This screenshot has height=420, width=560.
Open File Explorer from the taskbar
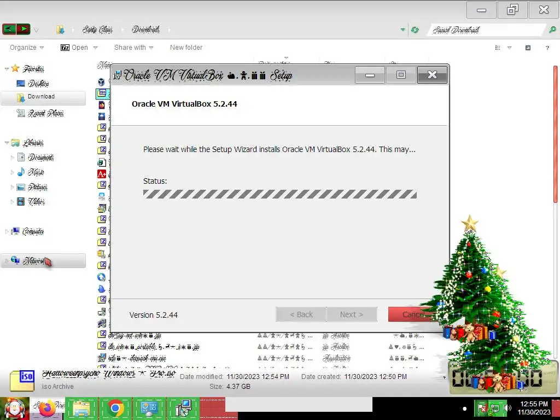81,409
